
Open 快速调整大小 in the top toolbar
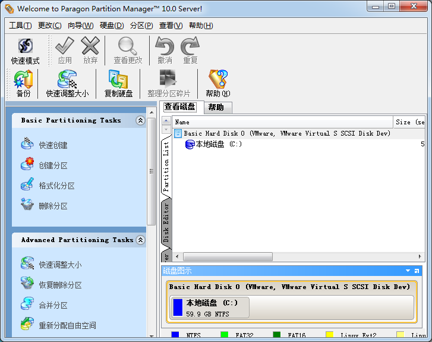tap(67, 84)
